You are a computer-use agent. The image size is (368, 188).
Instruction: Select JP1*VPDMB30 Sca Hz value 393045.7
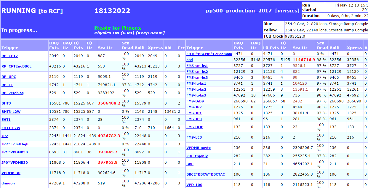pos(108,152)
